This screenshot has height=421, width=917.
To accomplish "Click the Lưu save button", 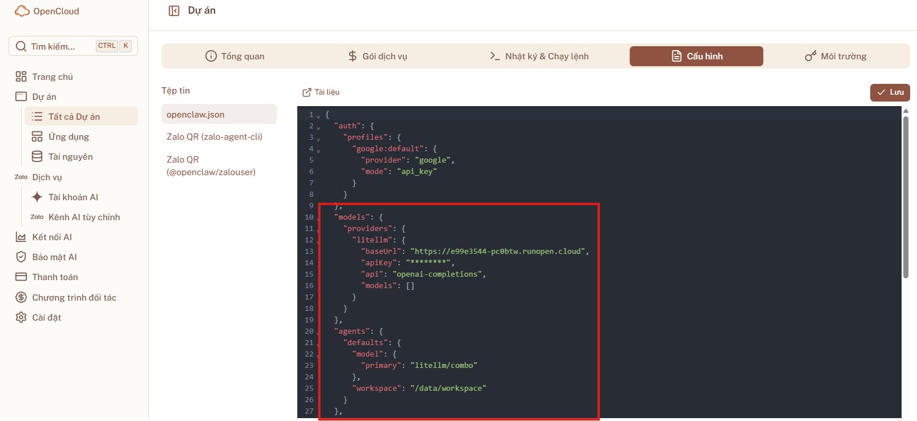I will click(x=890, y=92).
